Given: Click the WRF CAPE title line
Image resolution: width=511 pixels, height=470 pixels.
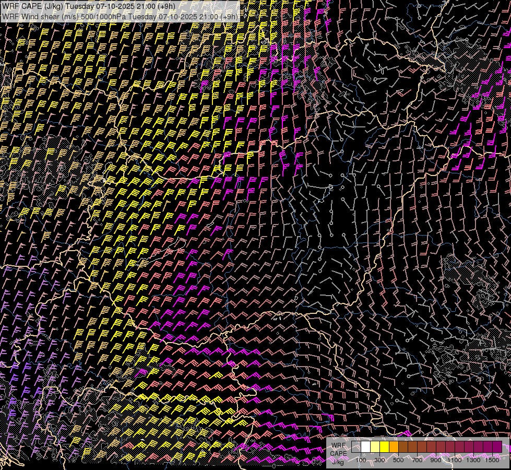Looking at the screenshot, I should point(89,6).
